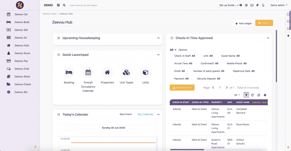
Task: Click the page vertical scrollbar
Action: (276, 56)
